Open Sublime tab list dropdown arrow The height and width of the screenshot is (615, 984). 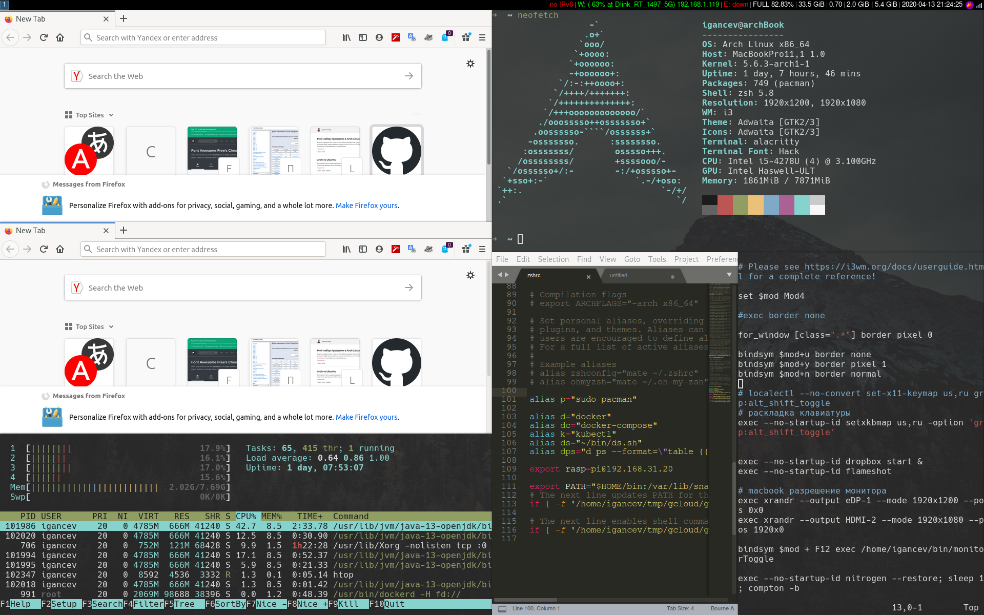[x=729, y=275]
